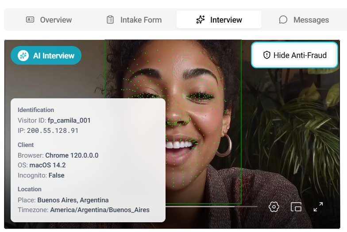Click the Overview tab's ID card icon
The width and height of the screenshot is (347, 232).
coord(30,19)
